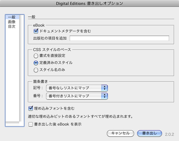Viewport: 179px width, 141px height.
Task: Choose the 定義済みのスタイル radio option
Action: [x=36, y=63]
